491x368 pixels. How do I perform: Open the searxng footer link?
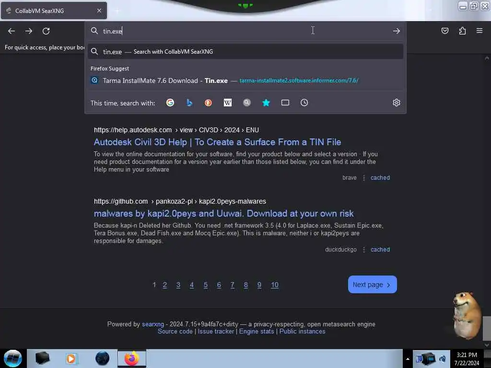click(x=153, y=324)
